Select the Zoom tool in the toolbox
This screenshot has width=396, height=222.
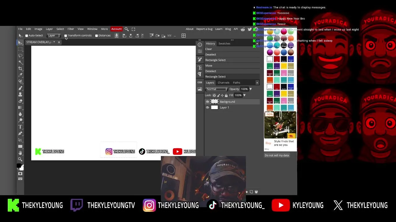(20, 159)
